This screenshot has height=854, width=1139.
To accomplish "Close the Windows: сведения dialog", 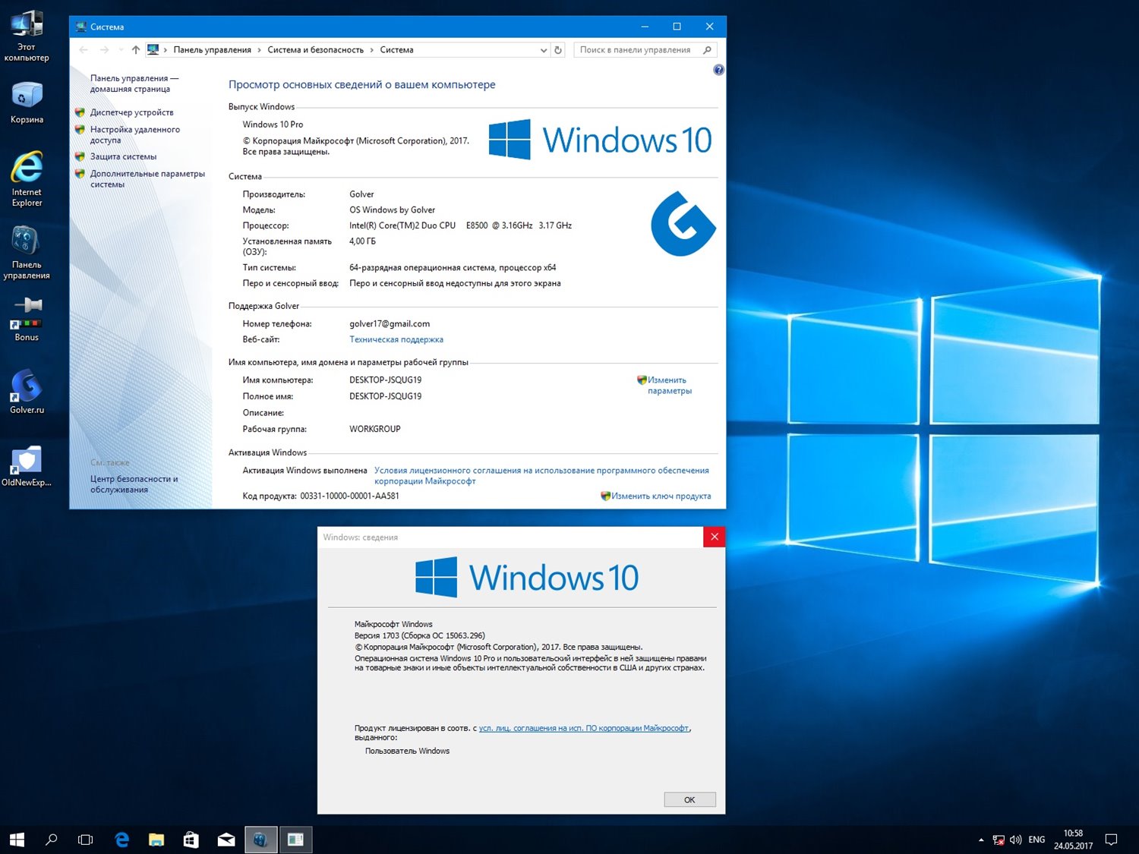I will click(714, 537).
